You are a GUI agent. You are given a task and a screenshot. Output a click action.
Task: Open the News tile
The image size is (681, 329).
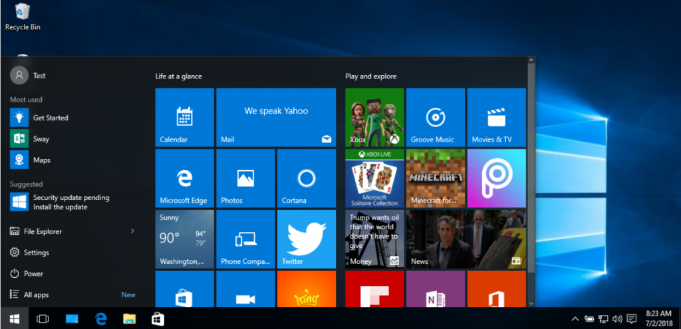[x=466, y=239]
